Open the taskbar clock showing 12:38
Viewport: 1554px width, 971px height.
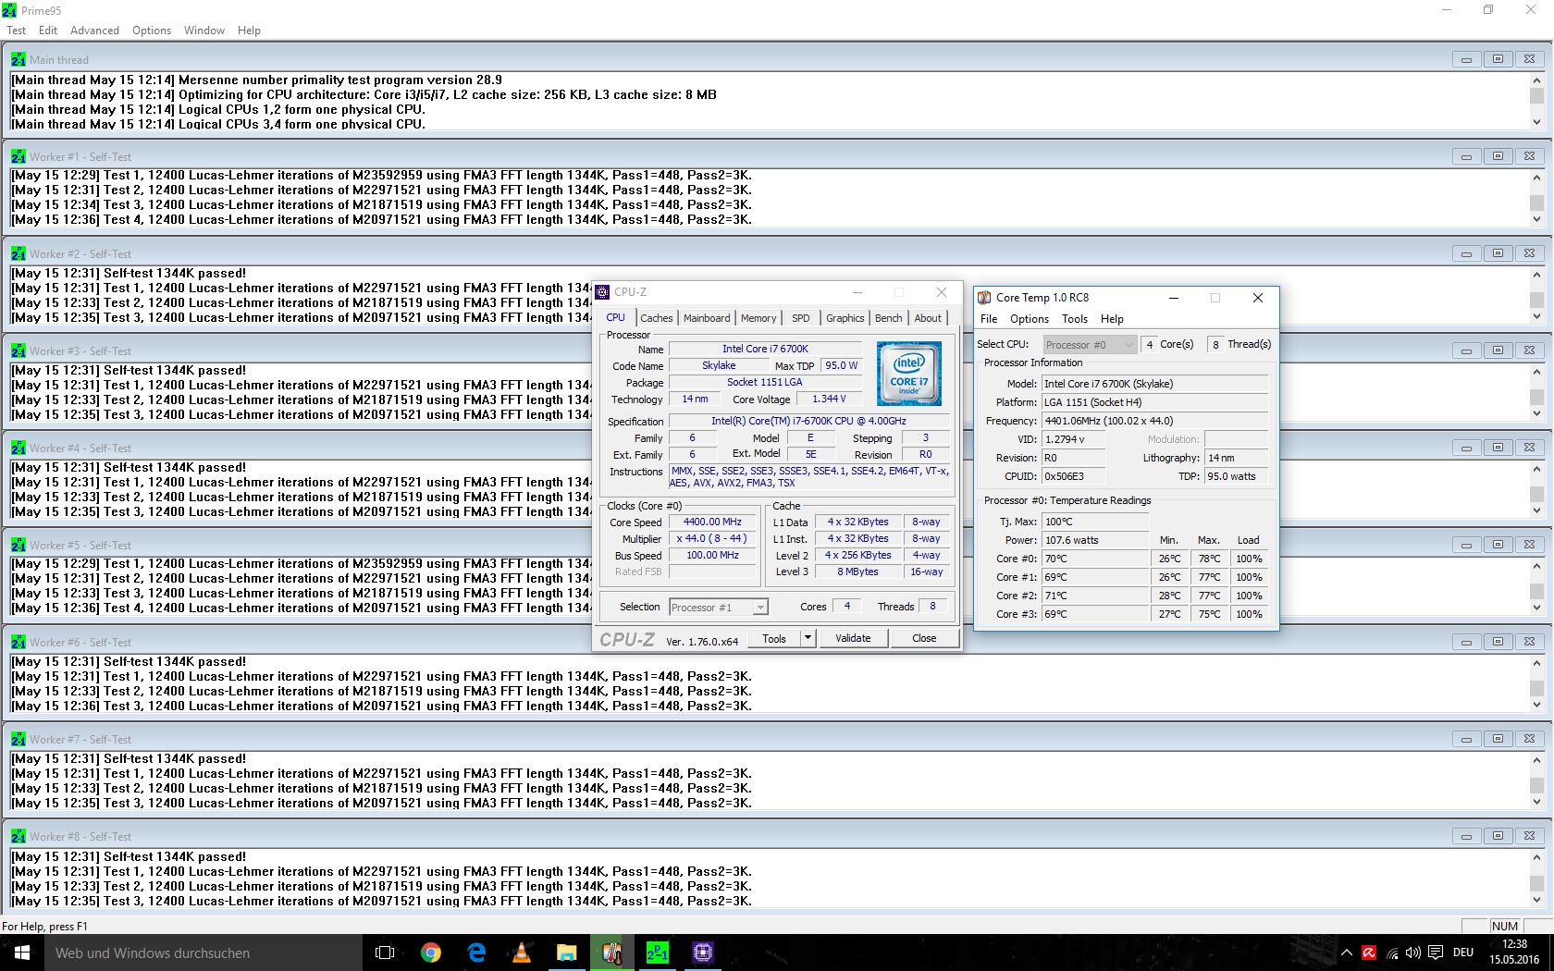click(1514, 953)
